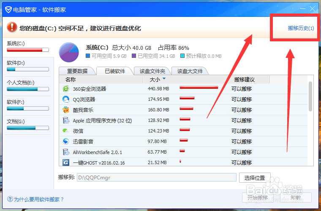The image size is (321, 211).
Task: Select the 系统(C:) drive
Action: click(x=28, y=47)
